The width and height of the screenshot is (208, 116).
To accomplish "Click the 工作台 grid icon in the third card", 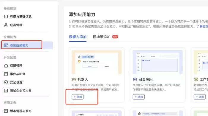I will tap(196, 79).
